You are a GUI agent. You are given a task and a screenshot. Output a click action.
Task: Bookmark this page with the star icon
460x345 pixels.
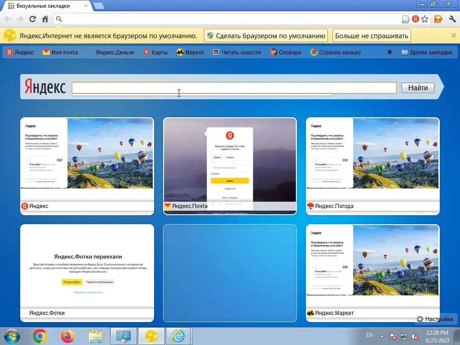tap(425, 19)
